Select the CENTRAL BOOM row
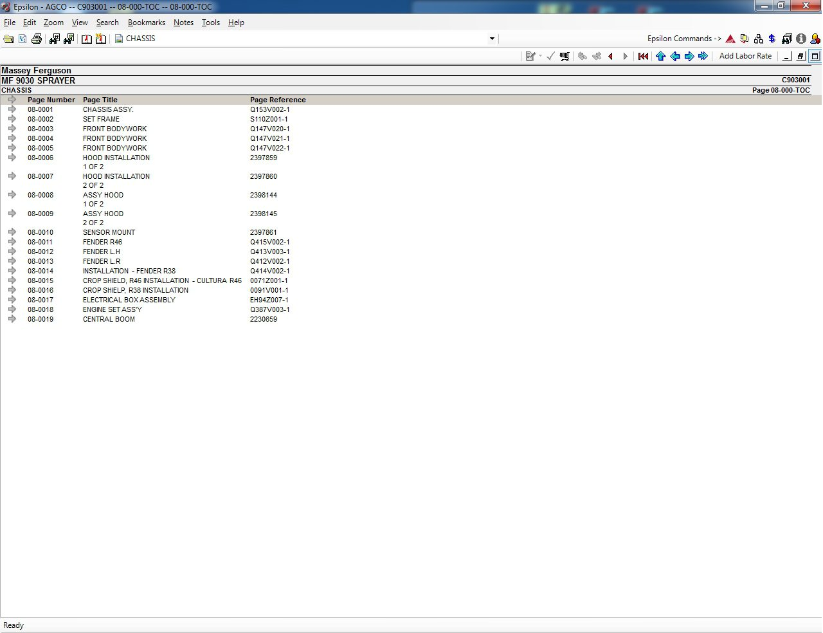 click(x=109, y=319)
